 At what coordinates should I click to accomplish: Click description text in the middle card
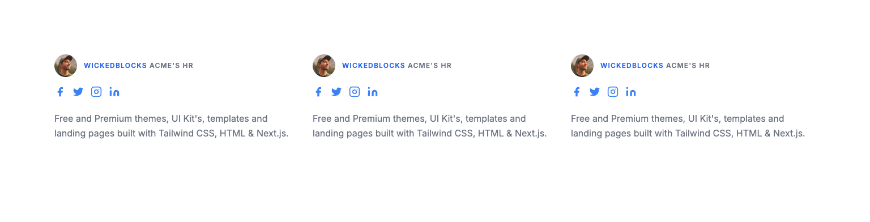(430, 126)
